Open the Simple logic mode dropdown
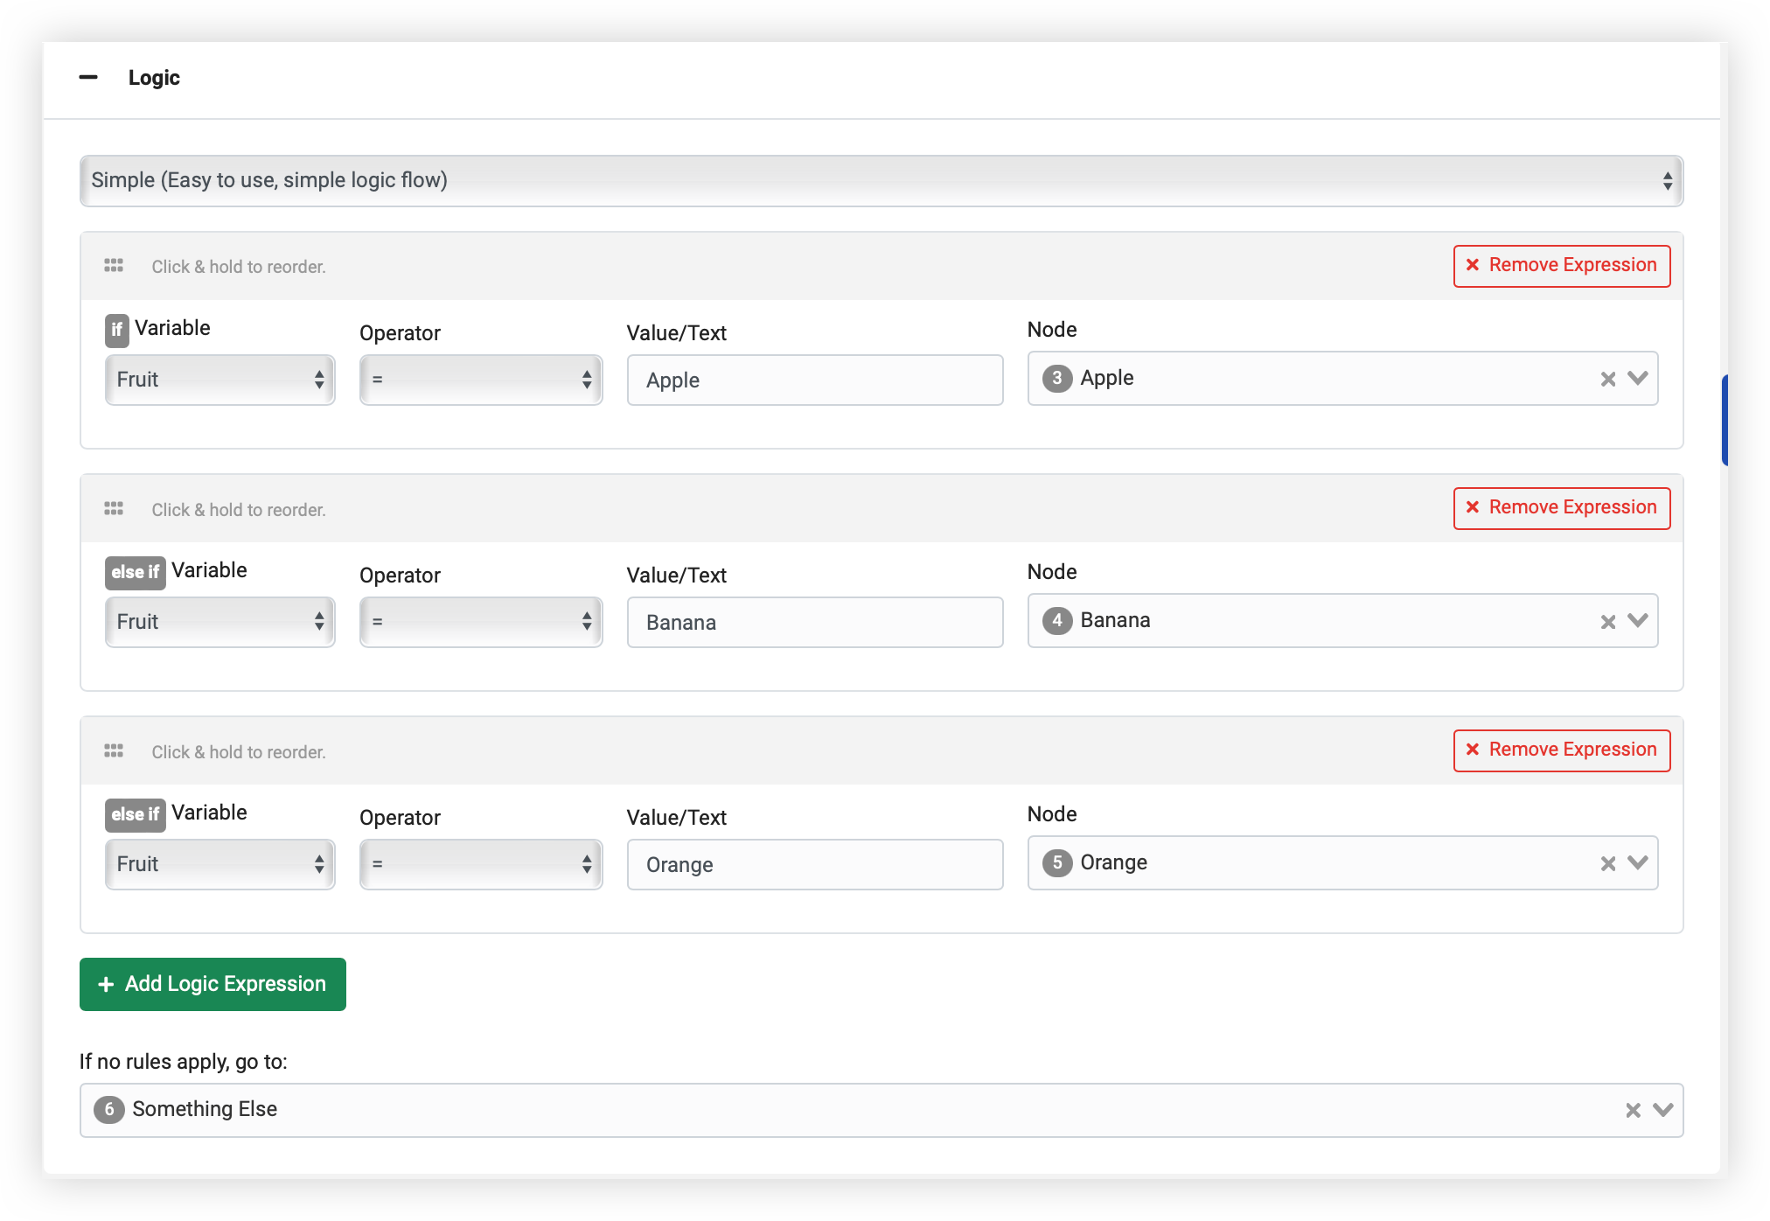 tap(881, 181)
